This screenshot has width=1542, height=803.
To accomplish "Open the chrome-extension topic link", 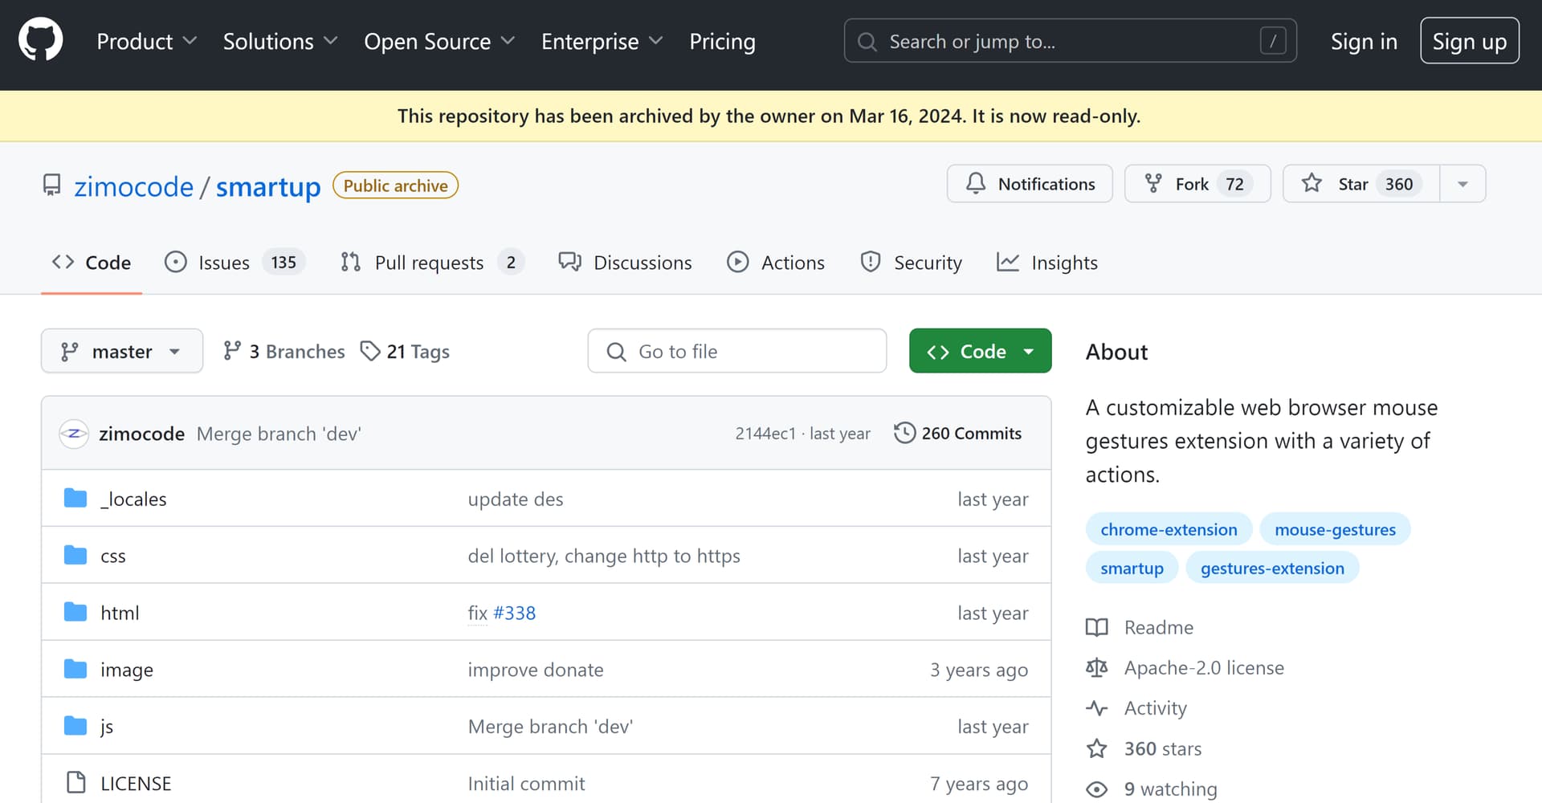I will coord(1169,529).
